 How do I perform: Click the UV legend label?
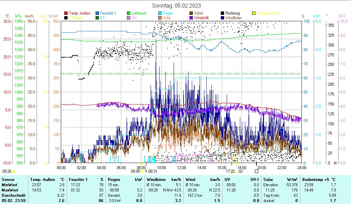point(134,18)
